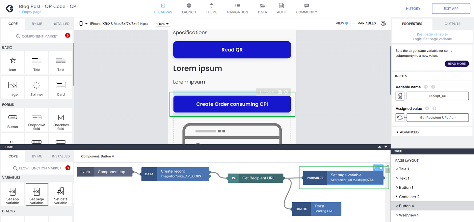Click the Get Recipient URL JS node
The width and height of the screenshot is (474, 222).
pyautogui.click(x=255, y=178)
